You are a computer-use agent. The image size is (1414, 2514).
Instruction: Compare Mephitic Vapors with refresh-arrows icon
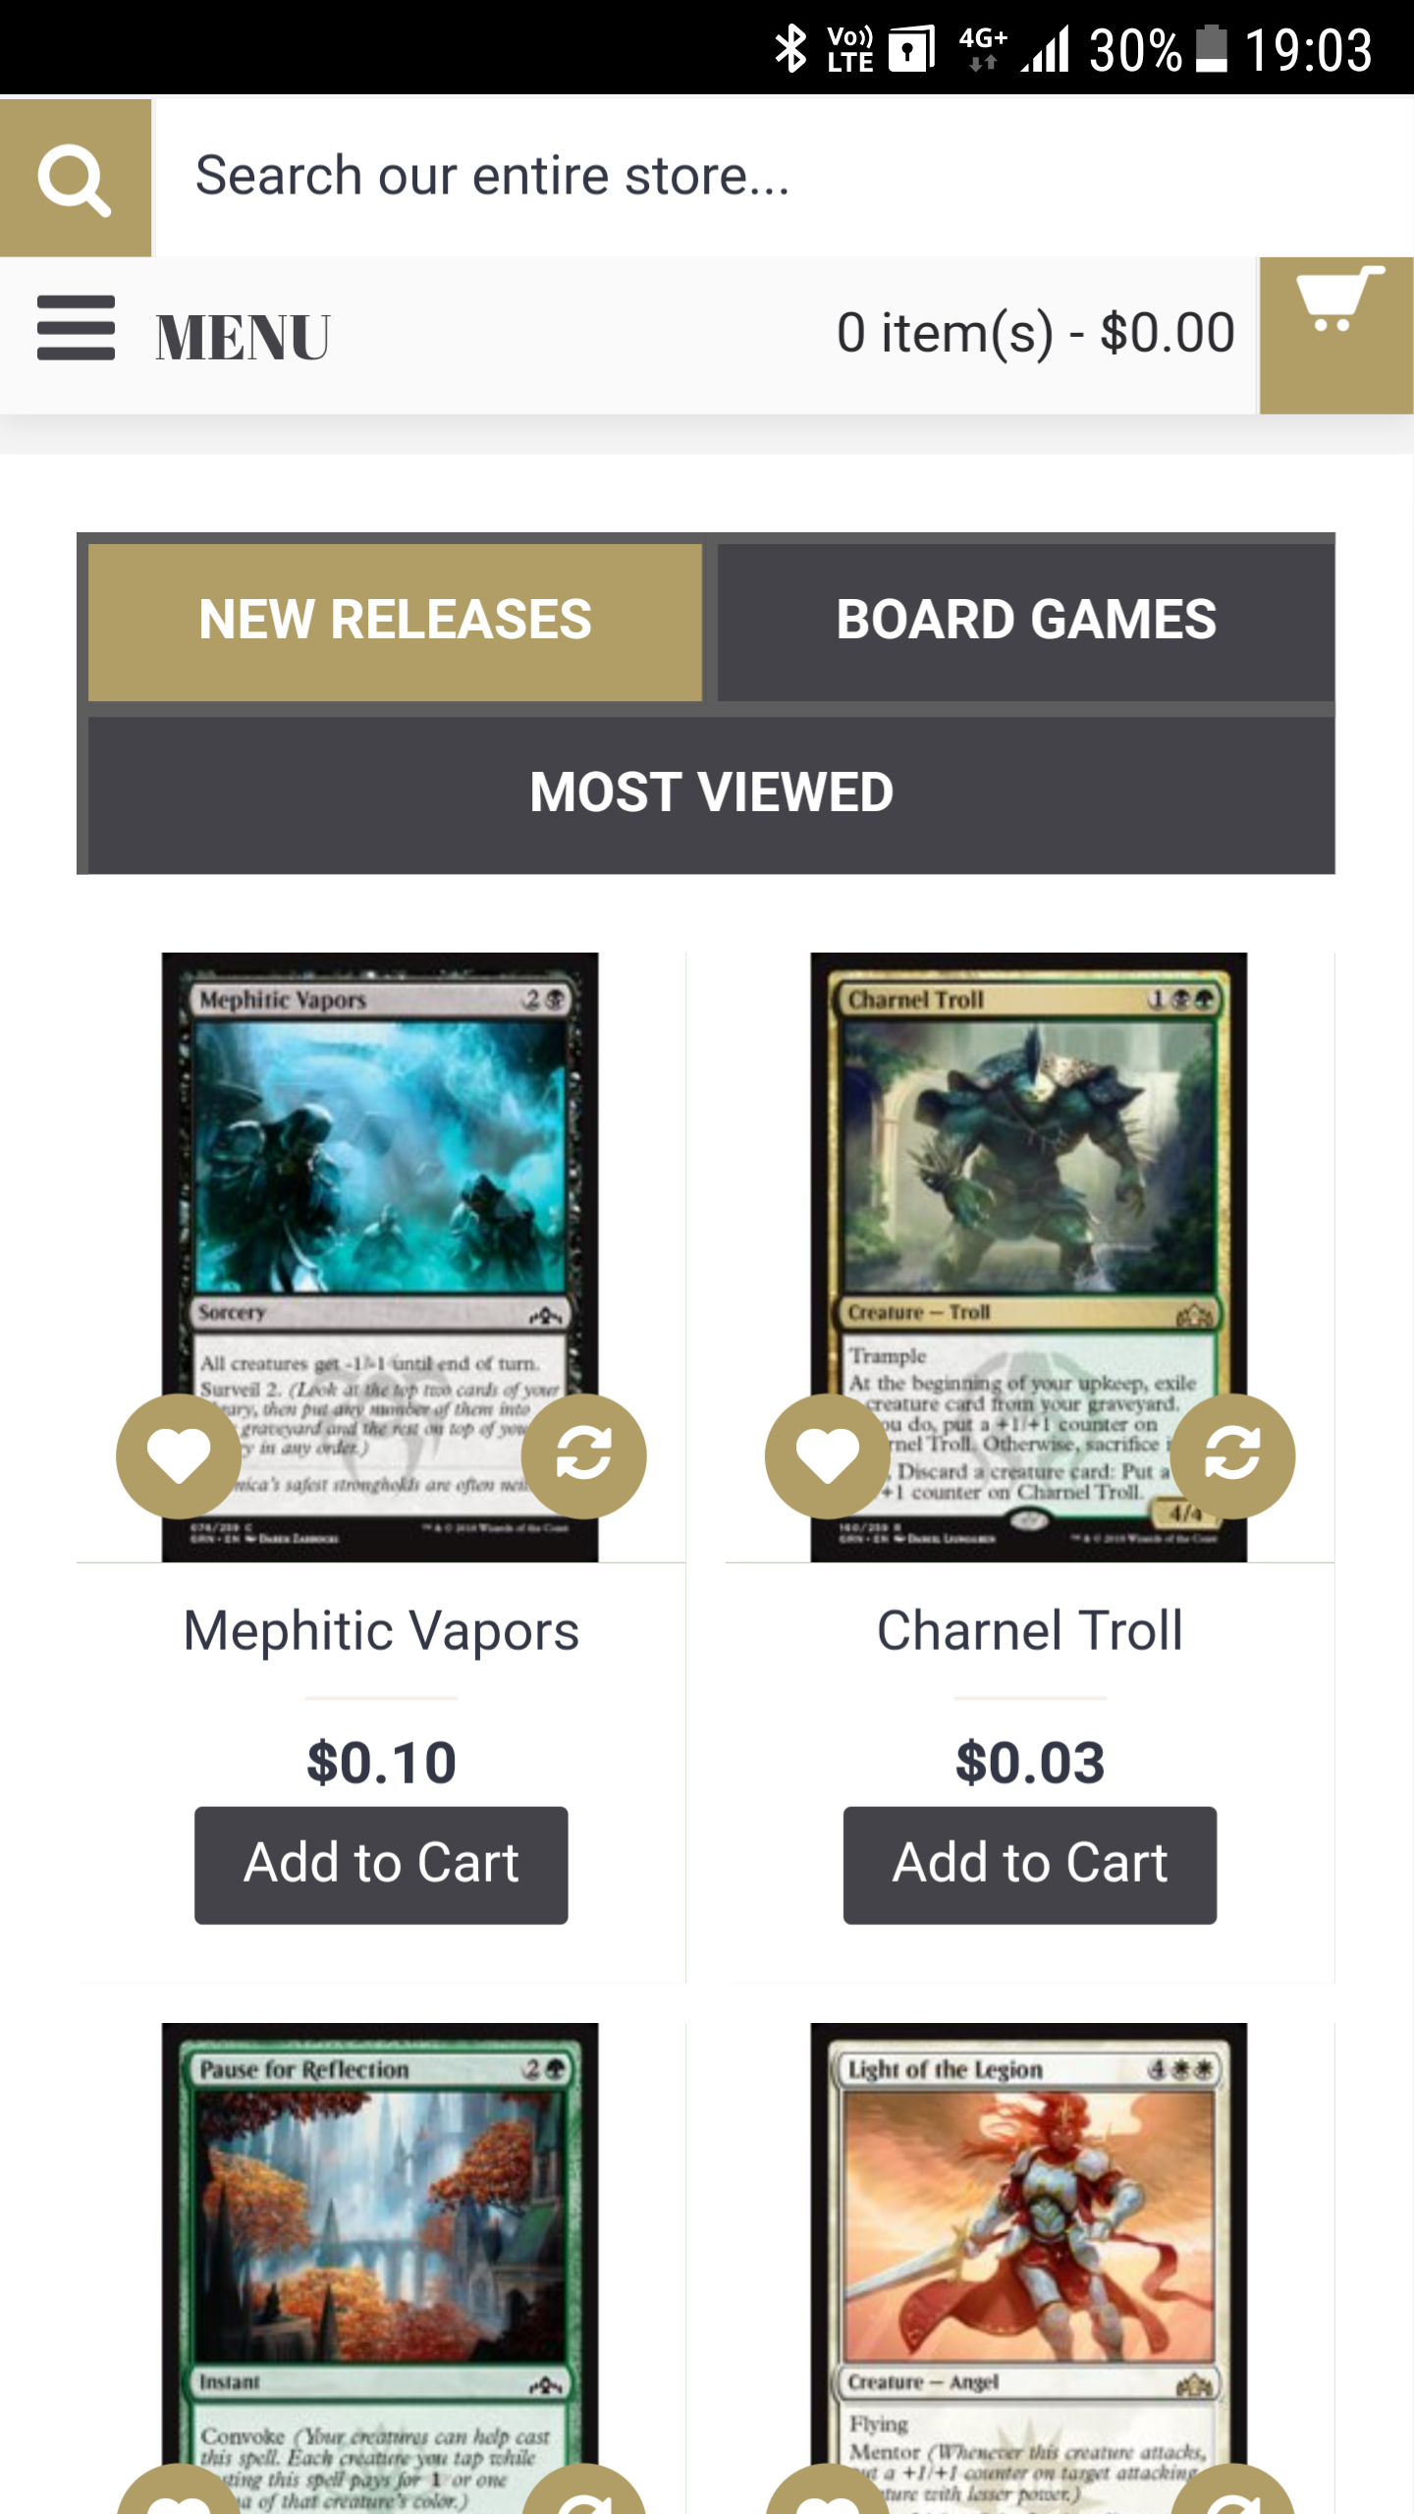click(583, 1455)
